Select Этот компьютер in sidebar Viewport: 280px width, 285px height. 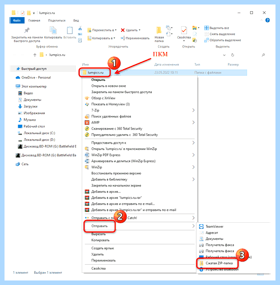pos(31,86)
